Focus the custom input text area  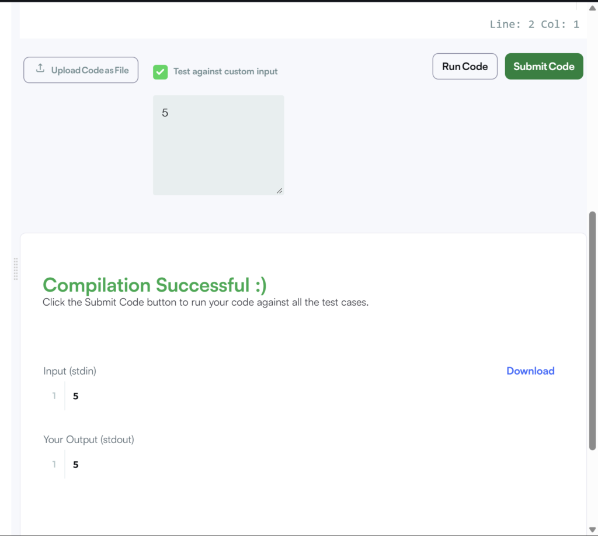coord(218,145)
